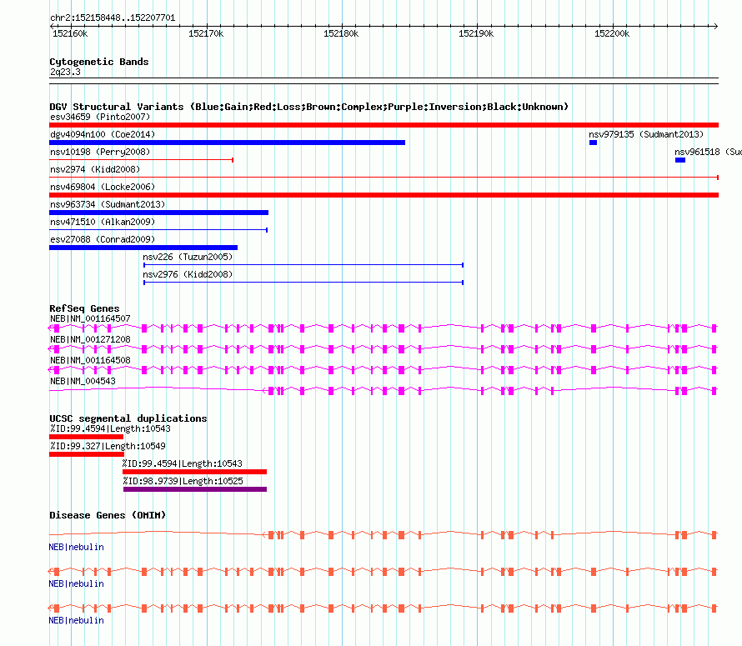Click the first NEB|nebulin OMIM link
The height and width of the screenshot is (646, 742).
(x=76, y=547)
